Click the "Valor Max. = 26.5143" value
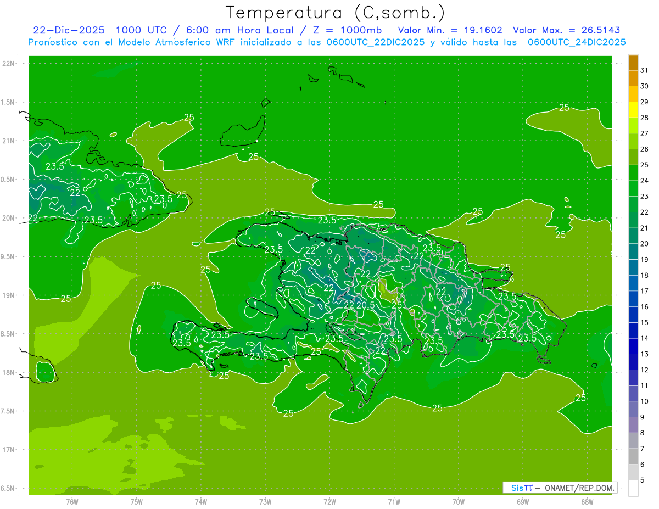The image size is (659, 509). pos(566,30)
